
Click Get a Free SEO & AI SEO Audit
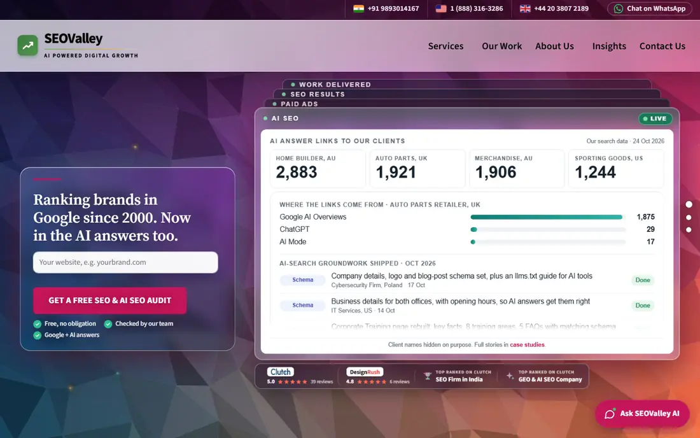coord(110,300)
